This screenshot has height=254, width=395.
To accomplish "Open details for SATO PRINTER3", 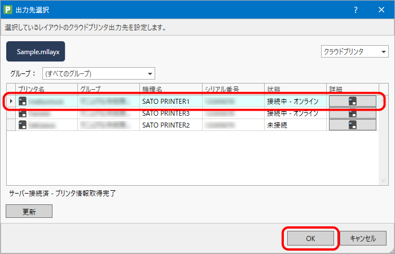I will point(353,113).
